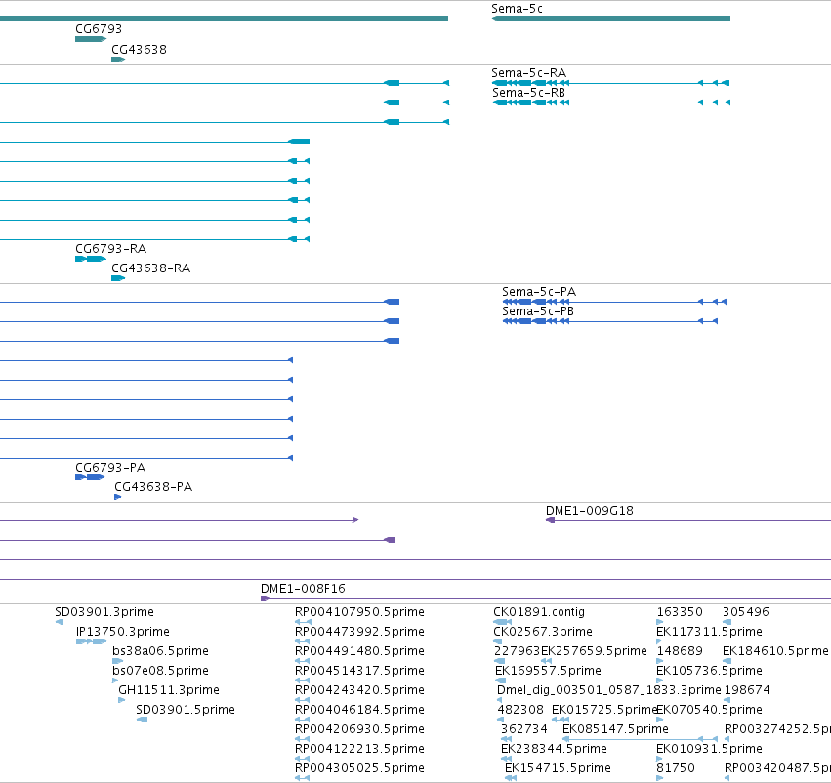Screen dimensions: 831x783
Task: Select the EK105736.5prime label
Action: click(709, 670)
